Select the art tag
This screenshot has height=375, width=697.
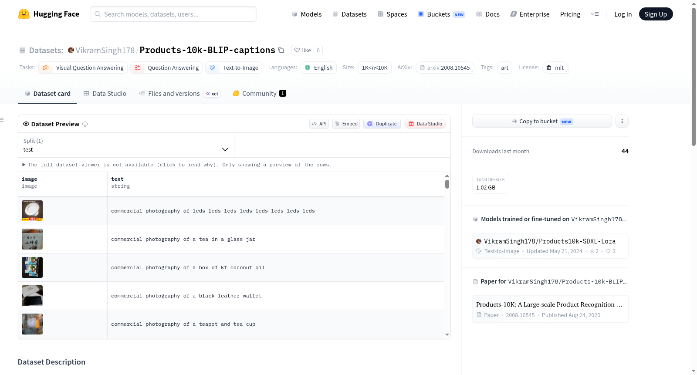(x=504, y=68)
